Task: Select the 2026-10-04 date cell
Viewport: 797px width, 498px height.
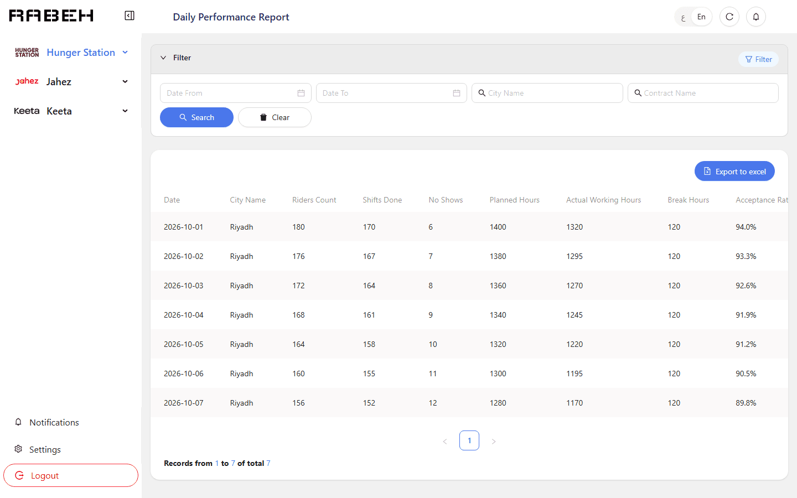Action: 184,315
